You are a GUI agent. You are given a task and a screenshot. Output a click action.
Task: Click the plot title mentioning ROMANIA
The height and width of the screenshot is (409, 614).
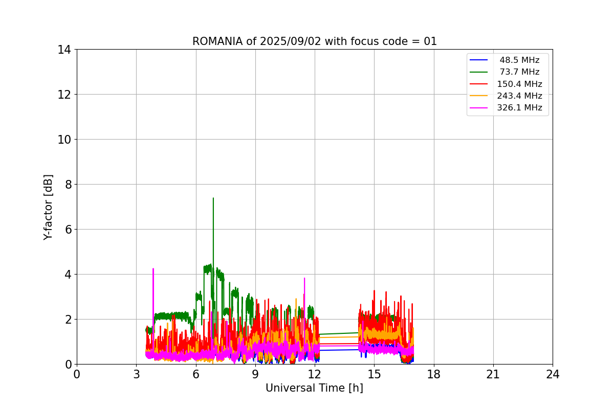(x=315, y=41)
